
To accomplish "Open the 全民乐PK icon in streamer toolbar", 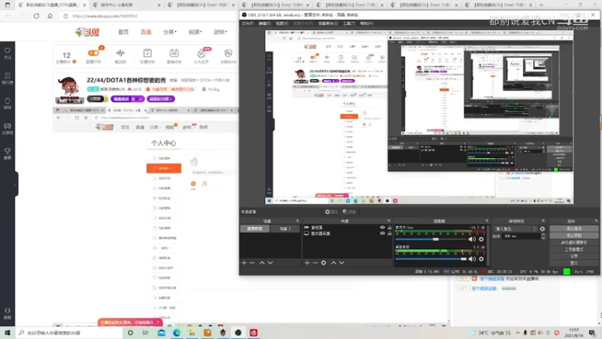I will coord(228,55).
